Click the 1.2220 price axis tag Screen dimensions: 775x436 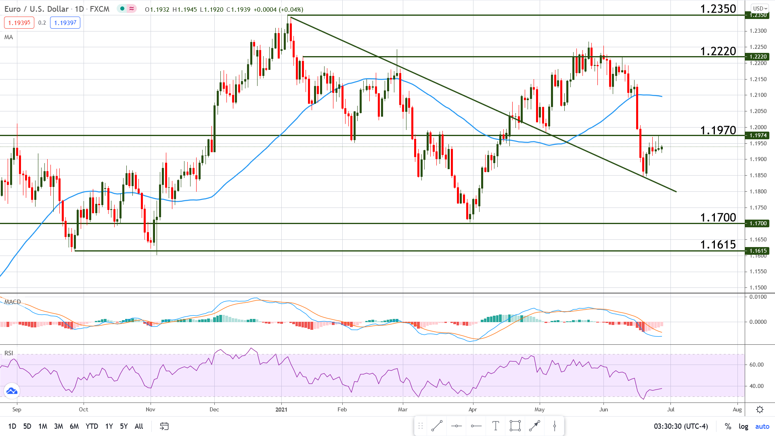(758, 57)
